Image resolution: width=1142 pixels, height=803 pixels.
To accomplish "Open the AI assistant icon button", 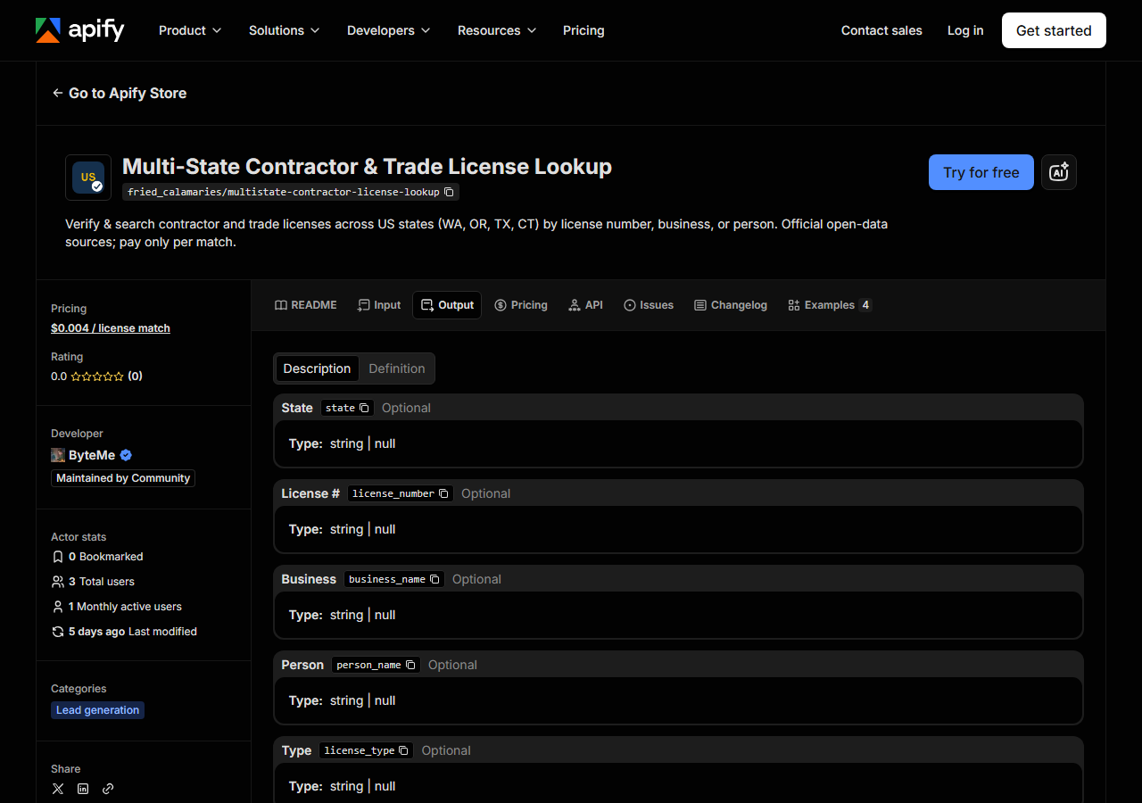I will [x=1059, y=172].
